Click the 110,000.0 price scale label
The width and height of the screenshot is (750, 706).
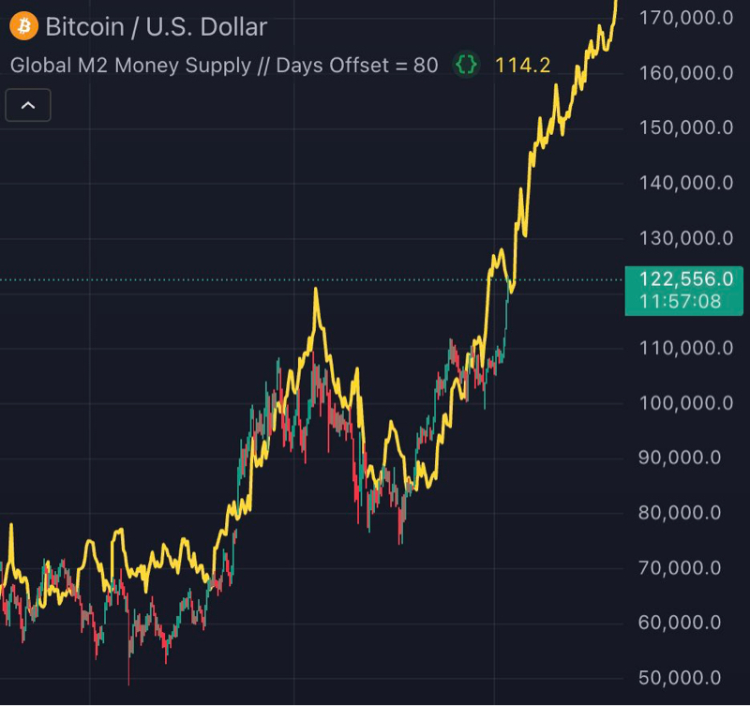[x=685, y=348]
